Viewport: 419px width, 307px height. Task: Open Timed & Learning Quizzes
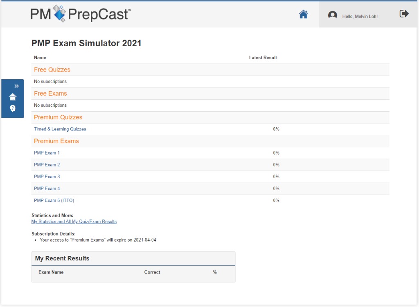(60, 129)
